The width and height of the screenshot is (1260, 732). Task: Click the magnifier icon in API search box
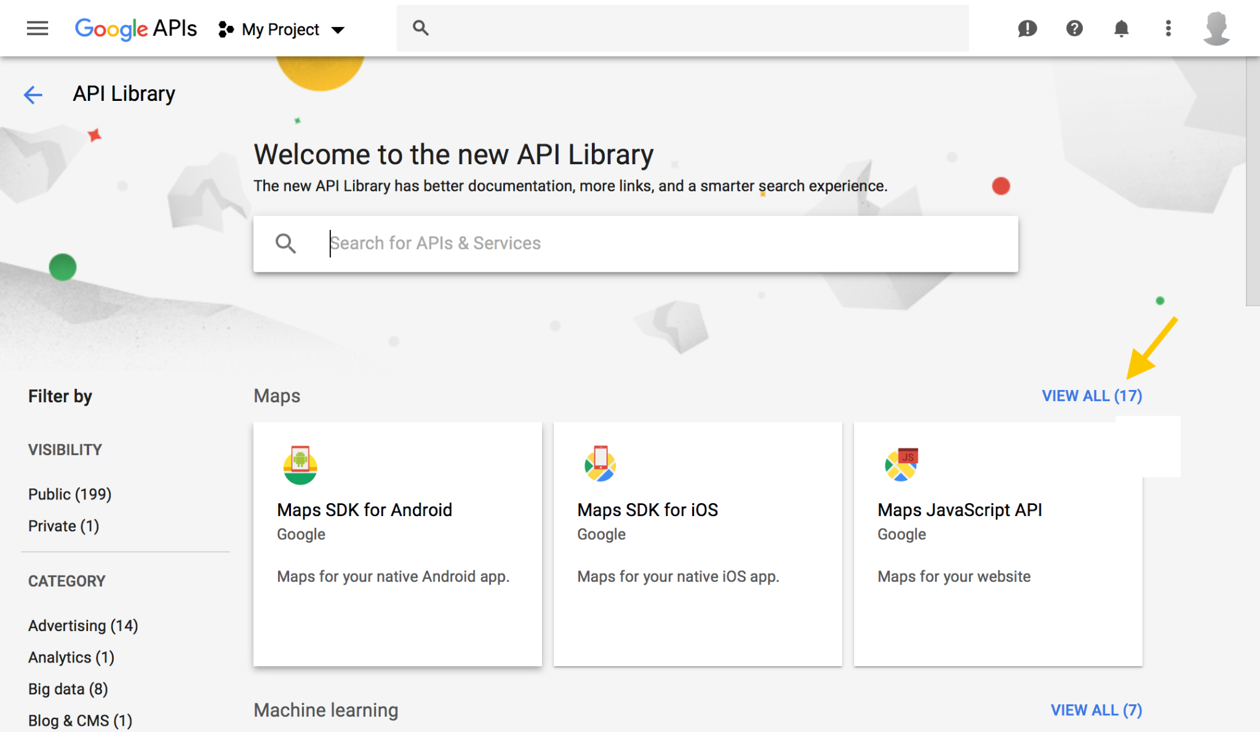pyautogui.click(x=285, y=244)
